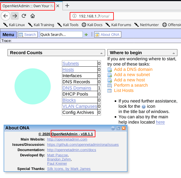Open the Silk Icons, by Mark James link
Viewport: 181px width, 178px height.
coord(69,169)
